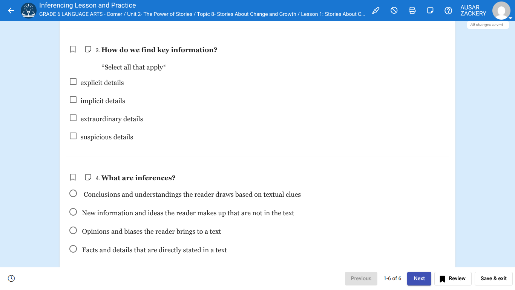Click the back arrow in the header

11,10
